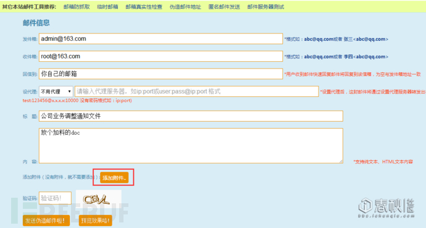Open the 邮箱真实性检查 link
The width and height of the screenshot is (426, 228).
(144, 7)
